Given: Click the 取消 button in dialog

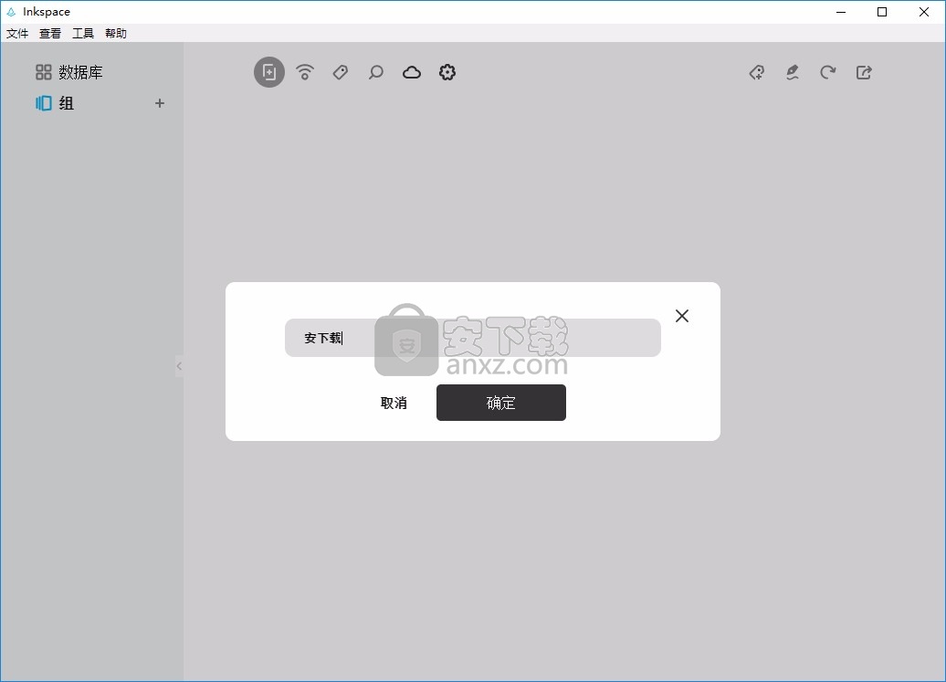Looking at the screenshot, I should tap(394, 403).
